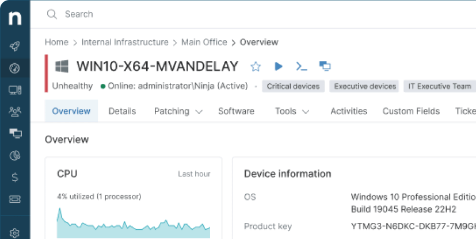The width and height of the screenshot is (476, 239).
Task: Click the magnifier search icon
Action: point(52,14)
